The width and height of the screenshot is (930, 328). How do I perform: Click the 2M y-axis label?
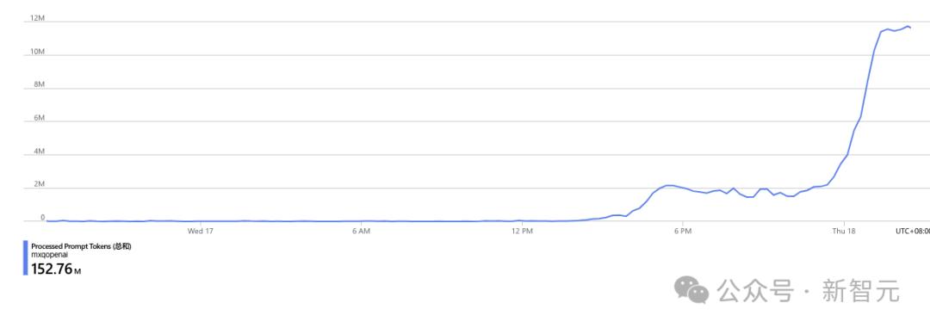click(x=39, y=184)
